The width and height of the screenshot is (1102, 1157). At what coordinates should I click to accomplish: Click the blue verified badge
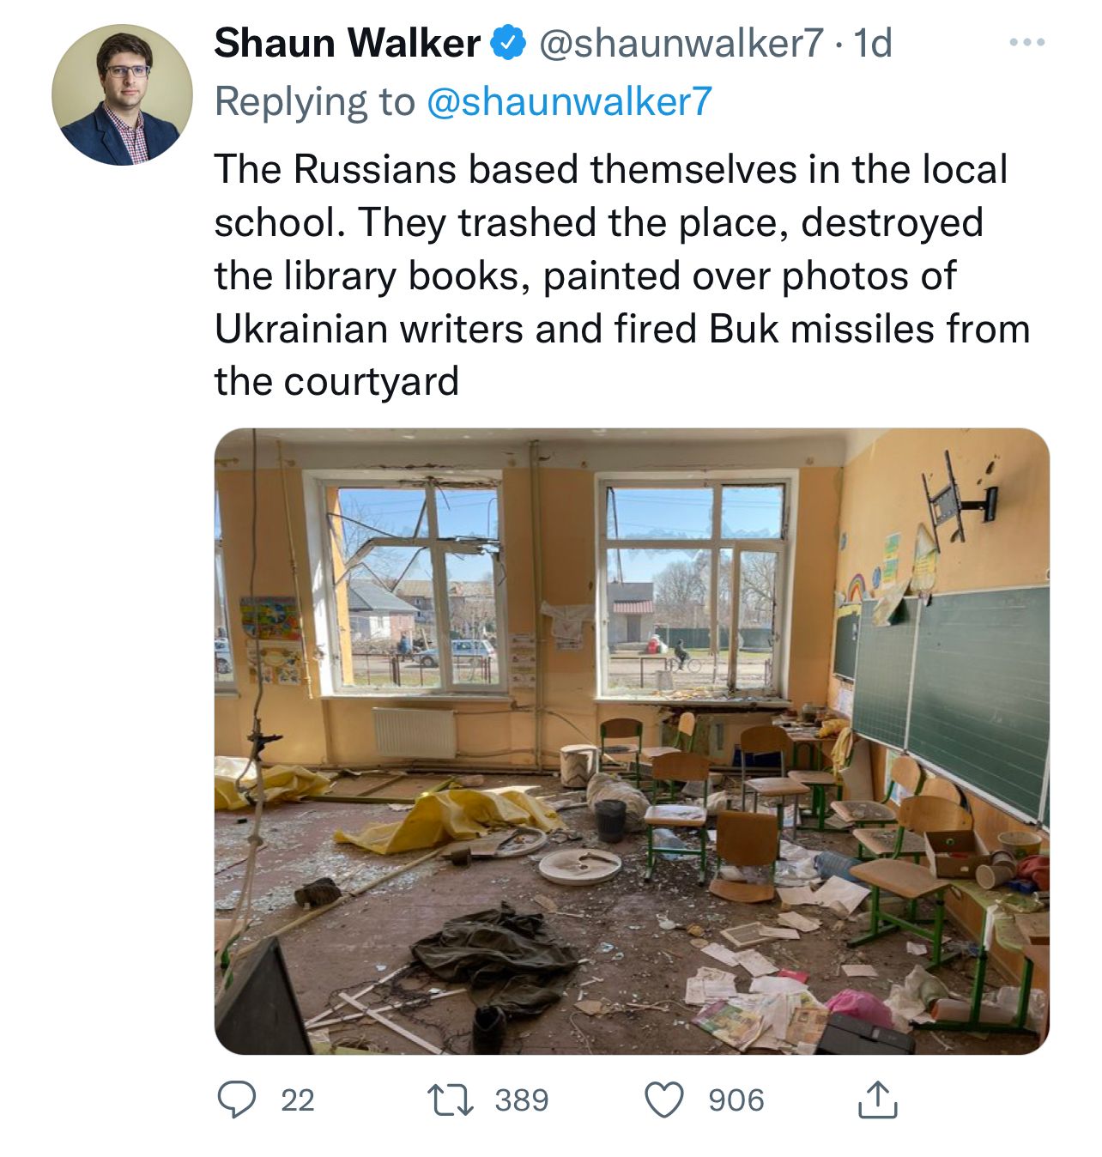point(508,43)
